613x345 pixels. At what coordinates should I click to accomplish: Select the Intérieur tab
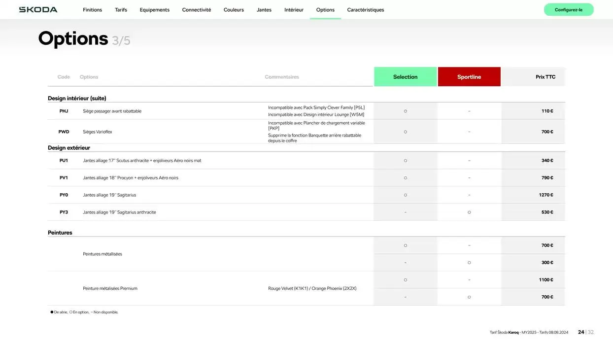point(294,10)
